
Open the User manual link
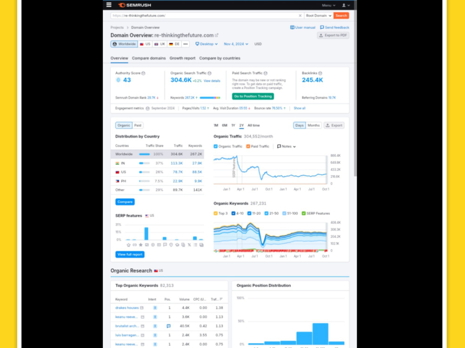pyautogui.click(x=303, y=27)
